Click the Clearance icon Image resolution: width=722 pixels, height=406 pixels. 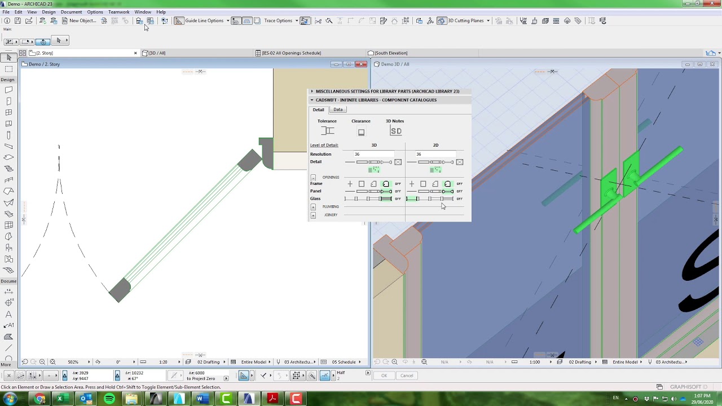pyautogui.click(x=361, y=133)
